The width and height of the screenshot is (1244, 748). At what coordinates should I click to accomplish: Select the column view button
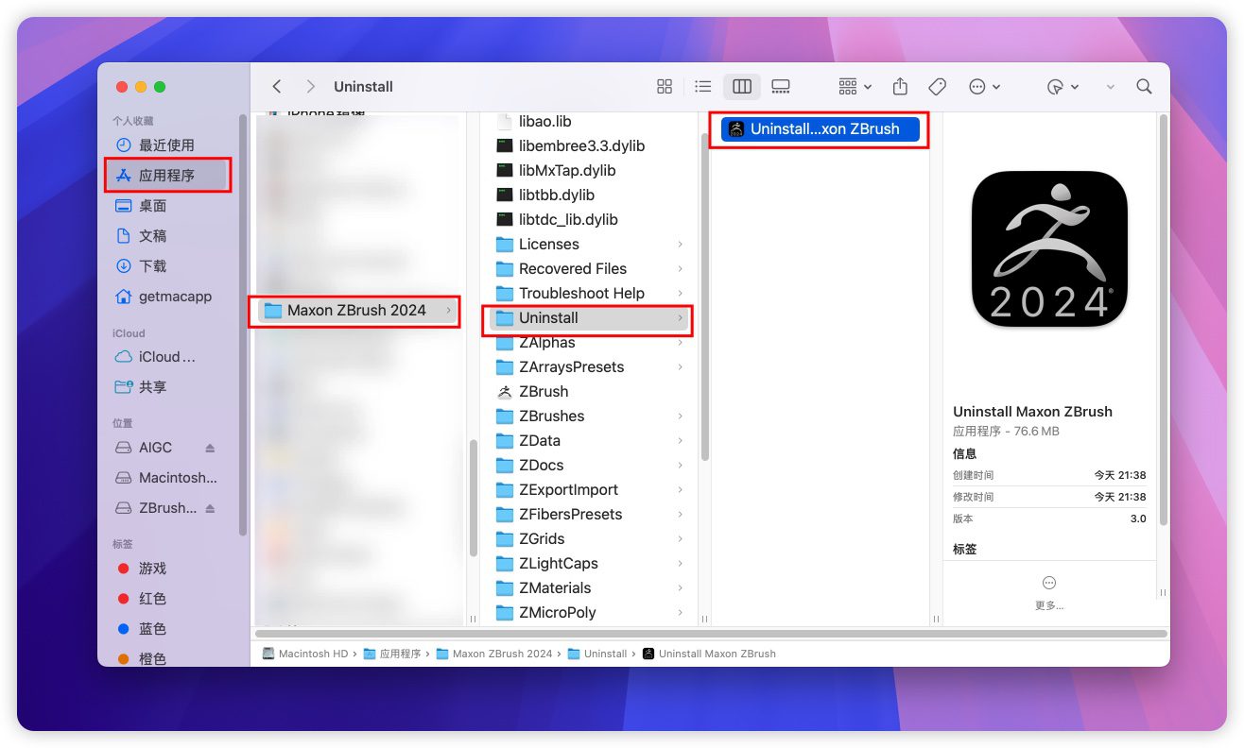tap(742, 87)
